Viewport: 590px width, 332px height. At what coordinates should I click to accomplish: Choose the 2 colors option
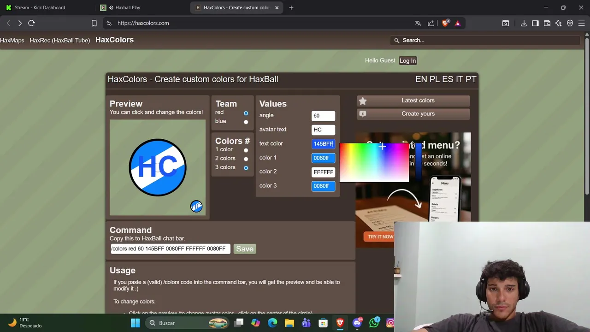(x=246, y=159)
